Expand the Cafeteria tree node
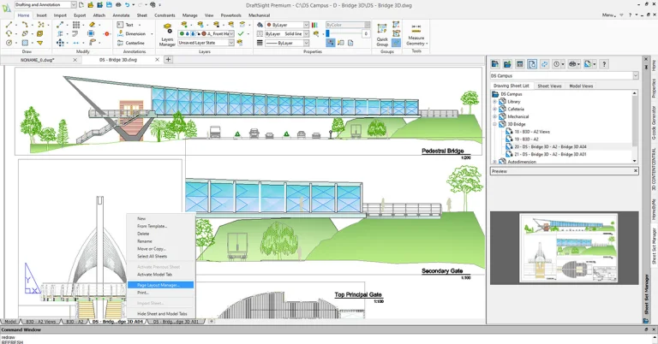658x344 pixels. [x=495, y=110]
